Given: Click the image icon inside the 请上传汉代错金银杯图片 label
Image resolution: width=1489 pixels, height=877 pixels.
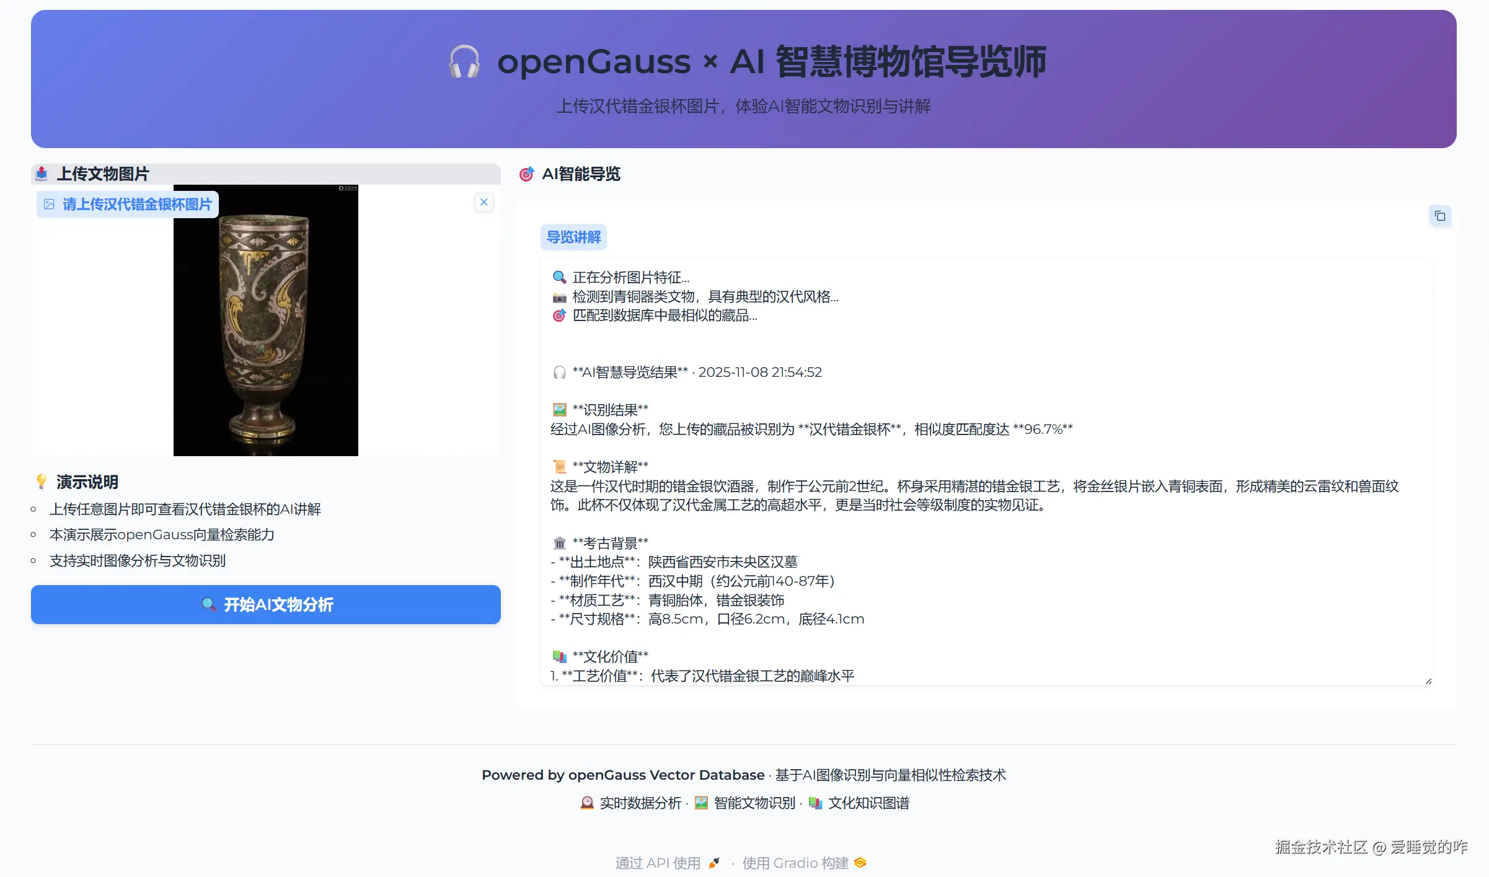Looking at the screenshot, I should tap(49, 204).
